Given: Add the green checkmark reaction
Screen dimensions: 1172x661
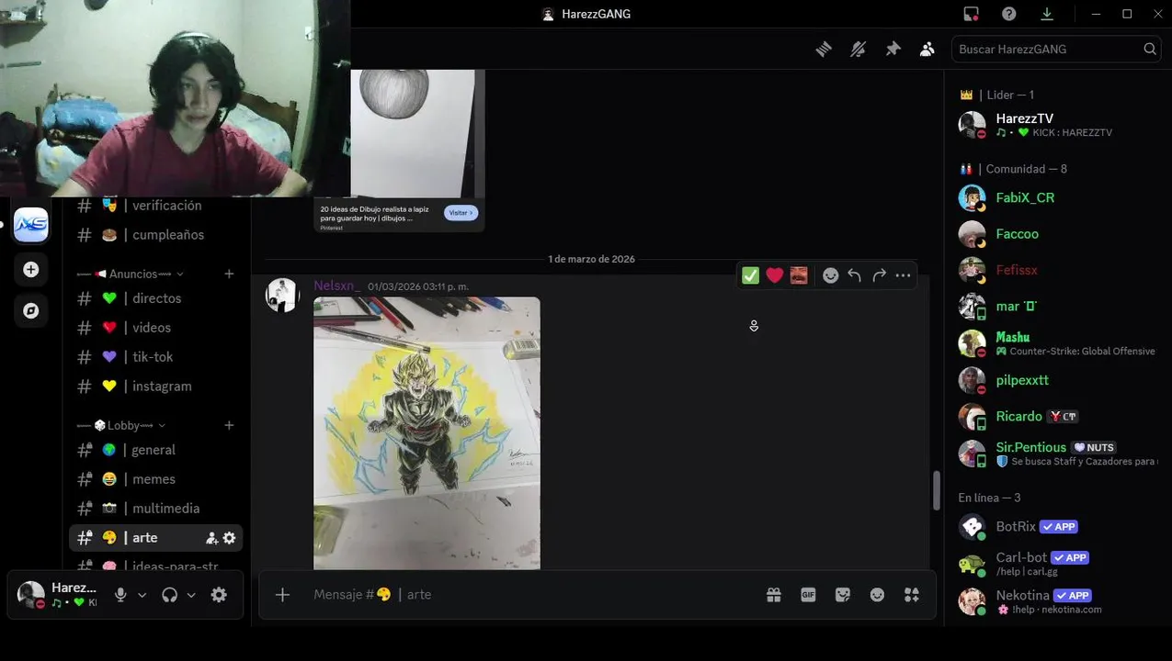Looking at the screenshot, I should pos(751,275).
